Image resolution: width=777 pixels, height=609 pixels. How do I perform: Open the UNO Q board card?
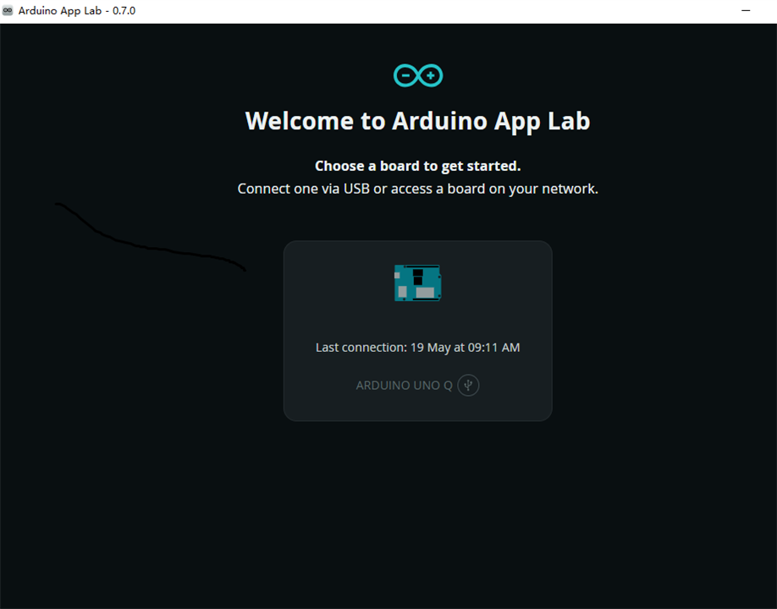click(418, 331)
